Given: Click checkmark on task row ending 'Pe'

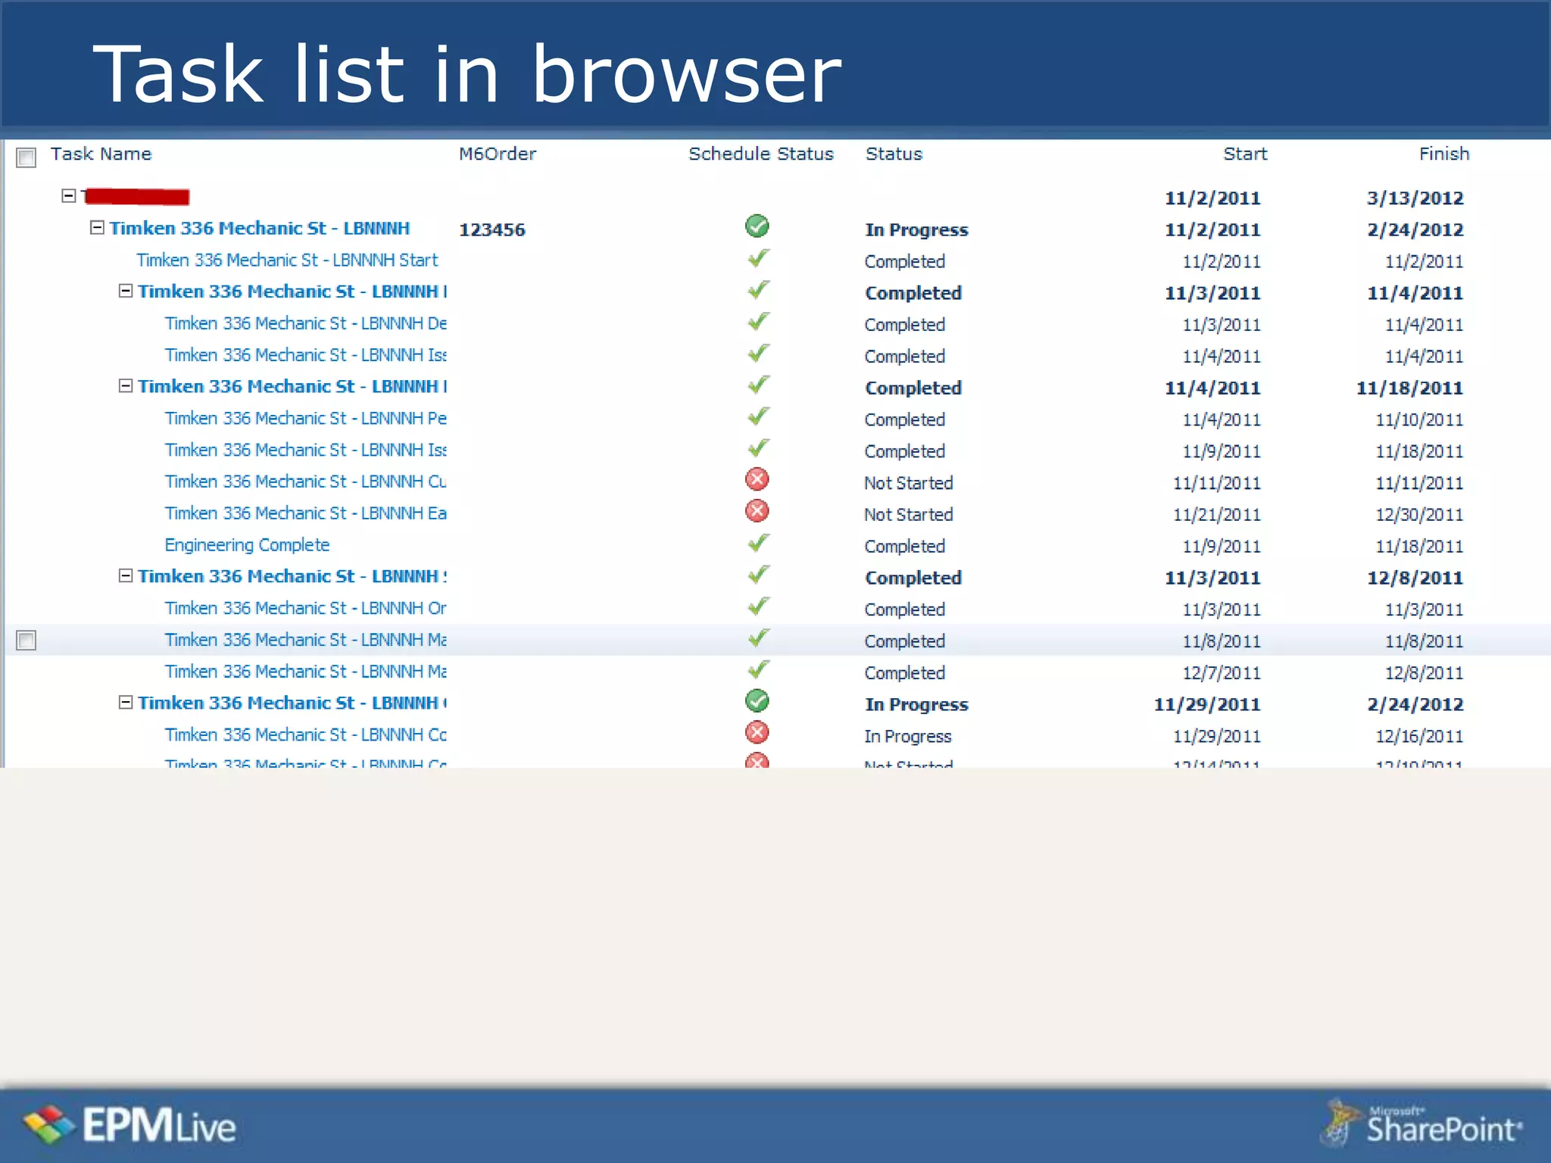Looking at the screenshot, I should point(758,416).
